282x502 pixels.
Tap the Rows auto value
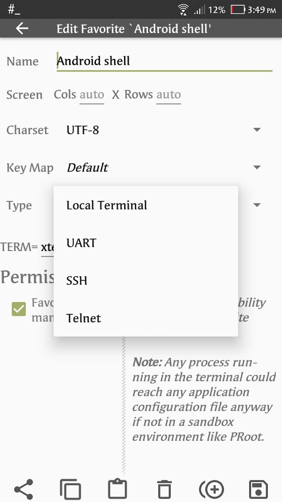tap(168, 94)
